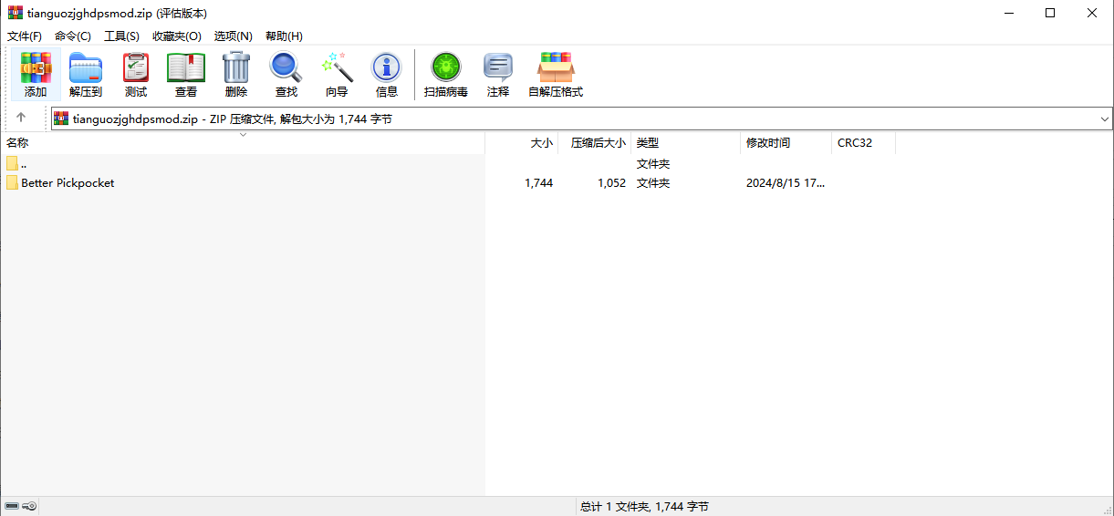This screenshot has width=1114, height=516.
Task: Open the 文件(F) menu
Action: tap(25, 36)
